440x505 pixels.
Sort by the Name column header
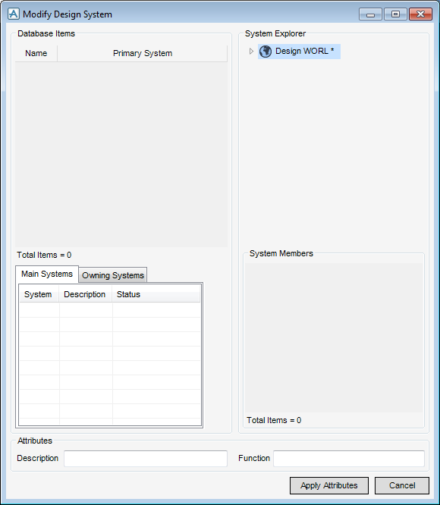36,53
